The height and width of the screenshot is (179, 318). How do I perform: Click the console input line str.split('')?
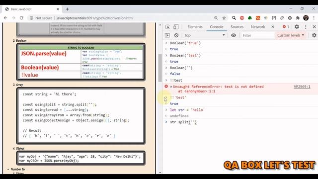[183, 122]
